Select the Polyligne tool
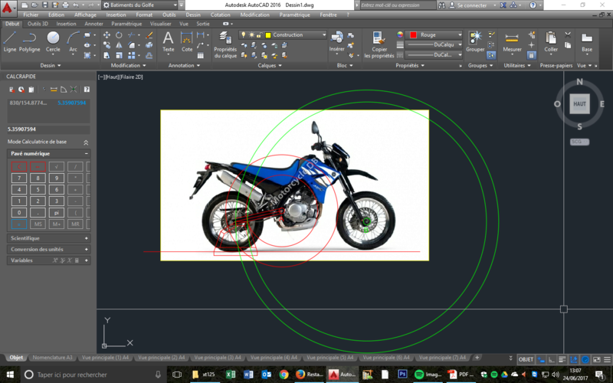 tap(29, 41)
